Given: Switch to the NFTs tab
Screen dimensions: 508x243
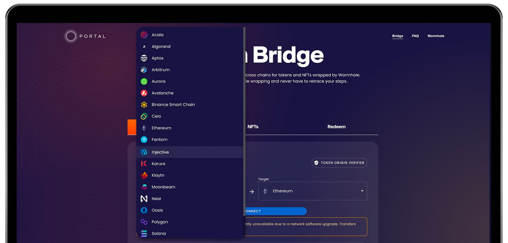Looking at the screenshot, I should [253, 127].
